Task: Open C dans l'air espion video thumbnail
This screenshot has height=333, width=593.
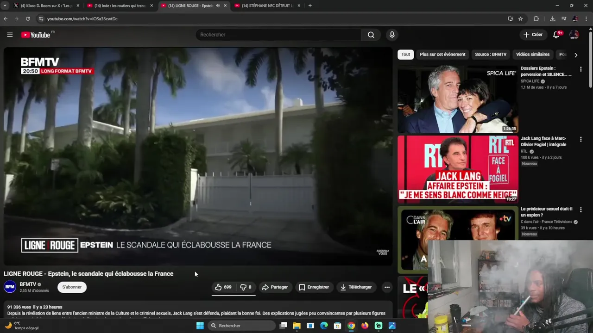Action: [458, 239]
